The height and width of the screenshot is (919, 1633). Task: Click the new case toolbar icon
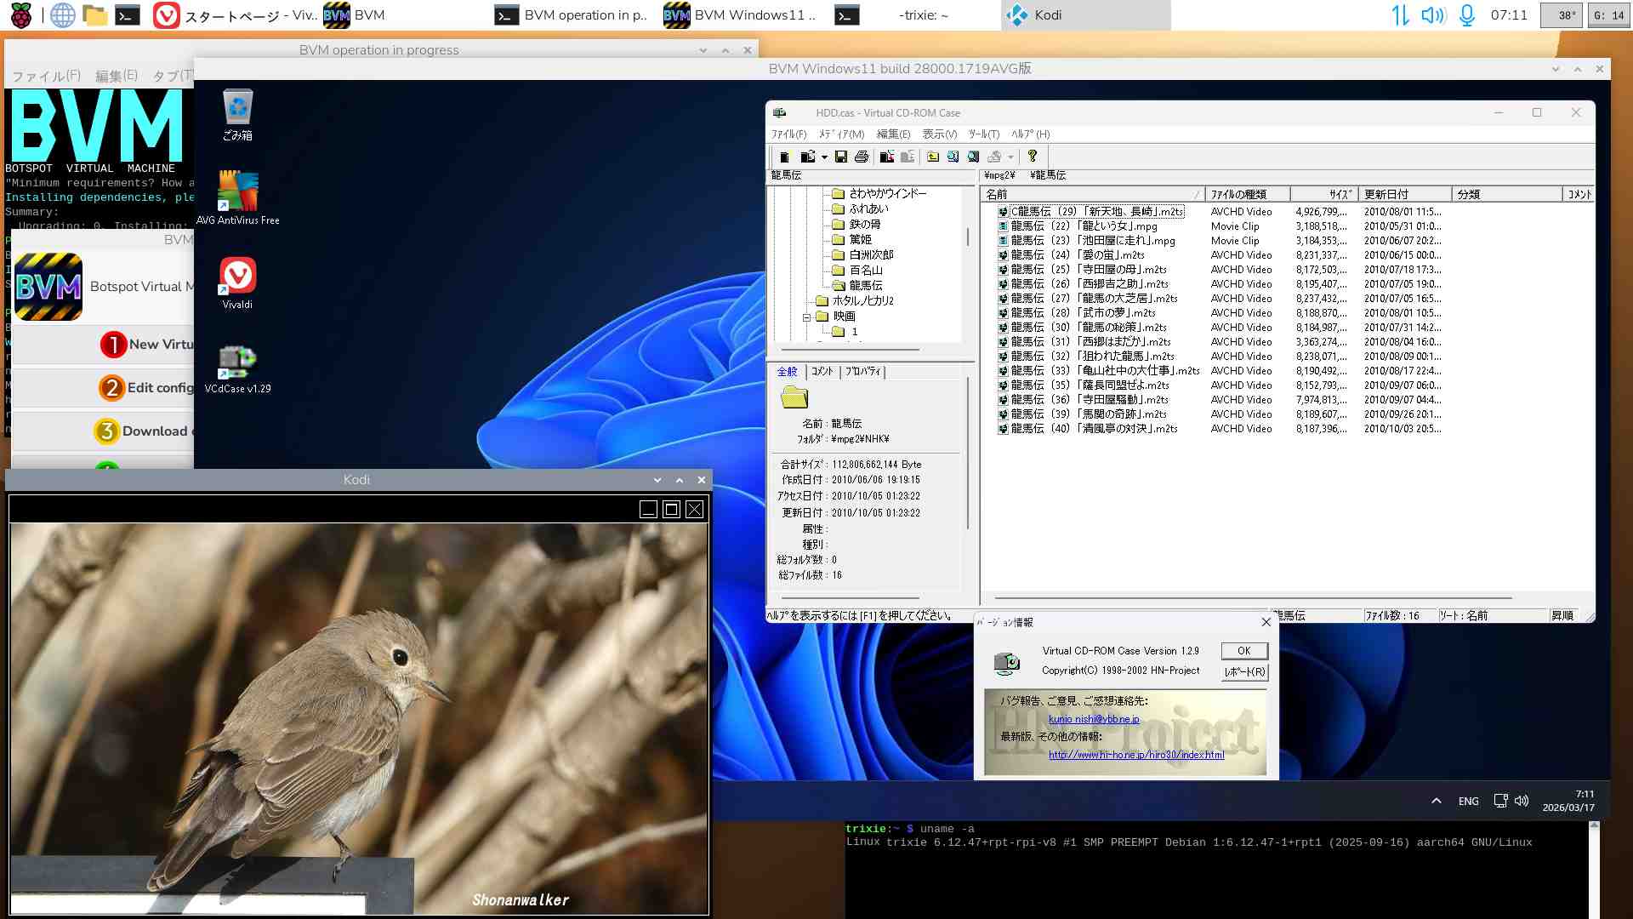pyautogui.click(x=784, y=157)
